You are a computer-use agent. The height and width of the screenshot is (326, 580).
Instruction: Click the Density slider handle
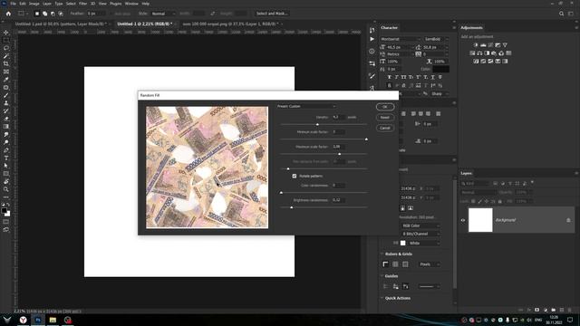(317, 125)
